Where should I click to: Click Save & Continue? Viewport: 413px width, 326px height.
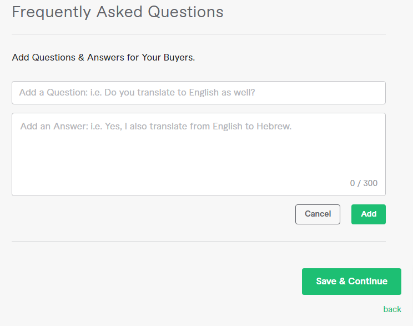click(x=351, y=282)
